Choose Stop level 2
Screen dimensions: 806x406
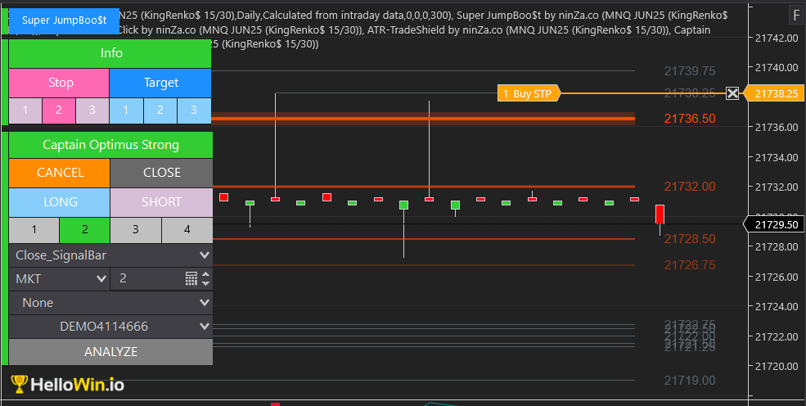click(59, 111)
